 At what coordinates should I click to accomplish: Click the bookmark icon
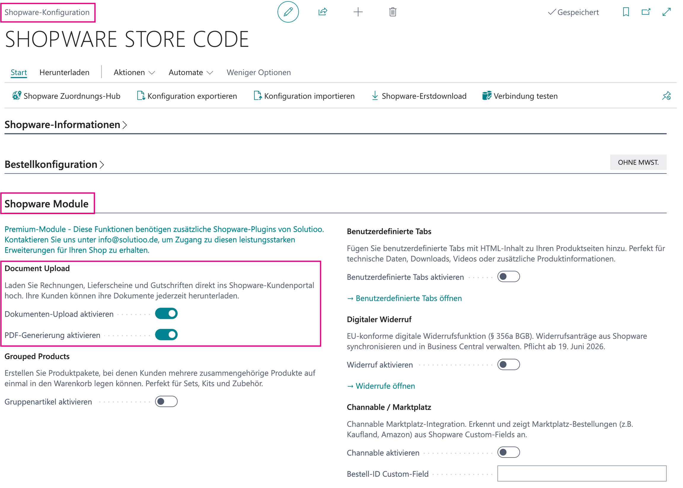pos(625,12)
